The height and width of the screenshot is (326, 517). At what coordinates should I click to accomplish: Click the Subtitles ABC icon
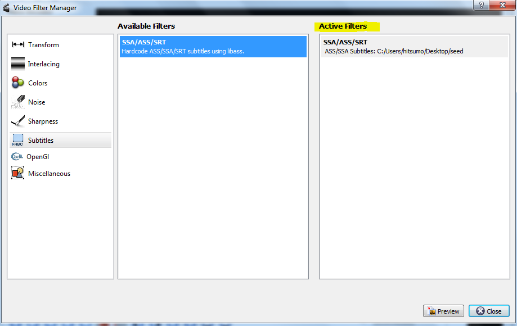pos(18,140)
